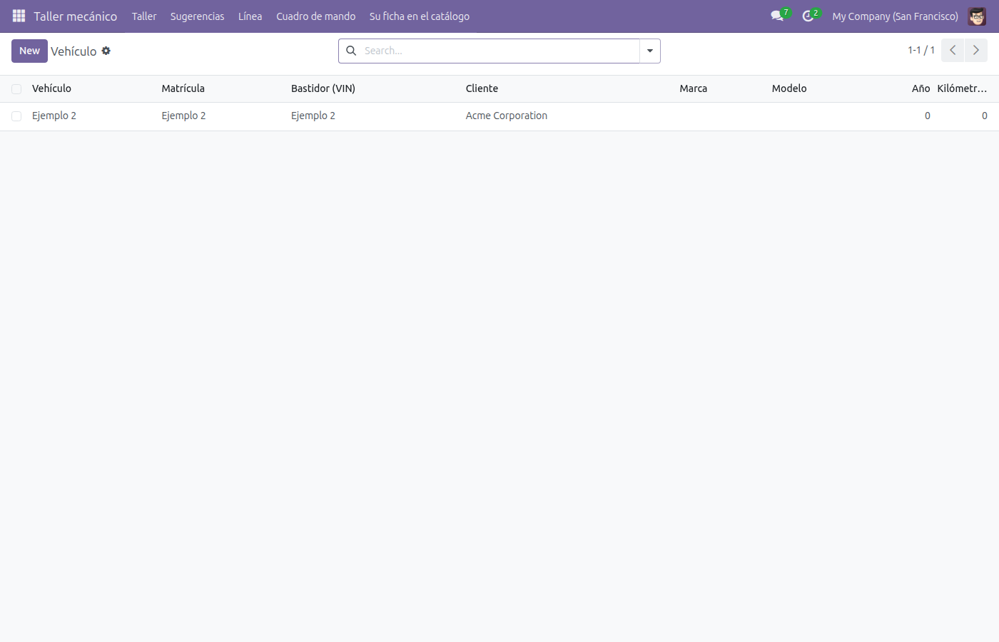Open the Línea menu
The image size is (999, 642).
[x=250, y=16]
